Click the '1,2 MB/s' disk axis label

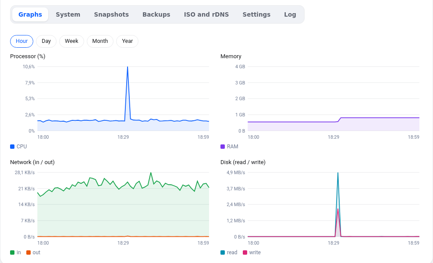pyautogui.click(x=236, y=221)
